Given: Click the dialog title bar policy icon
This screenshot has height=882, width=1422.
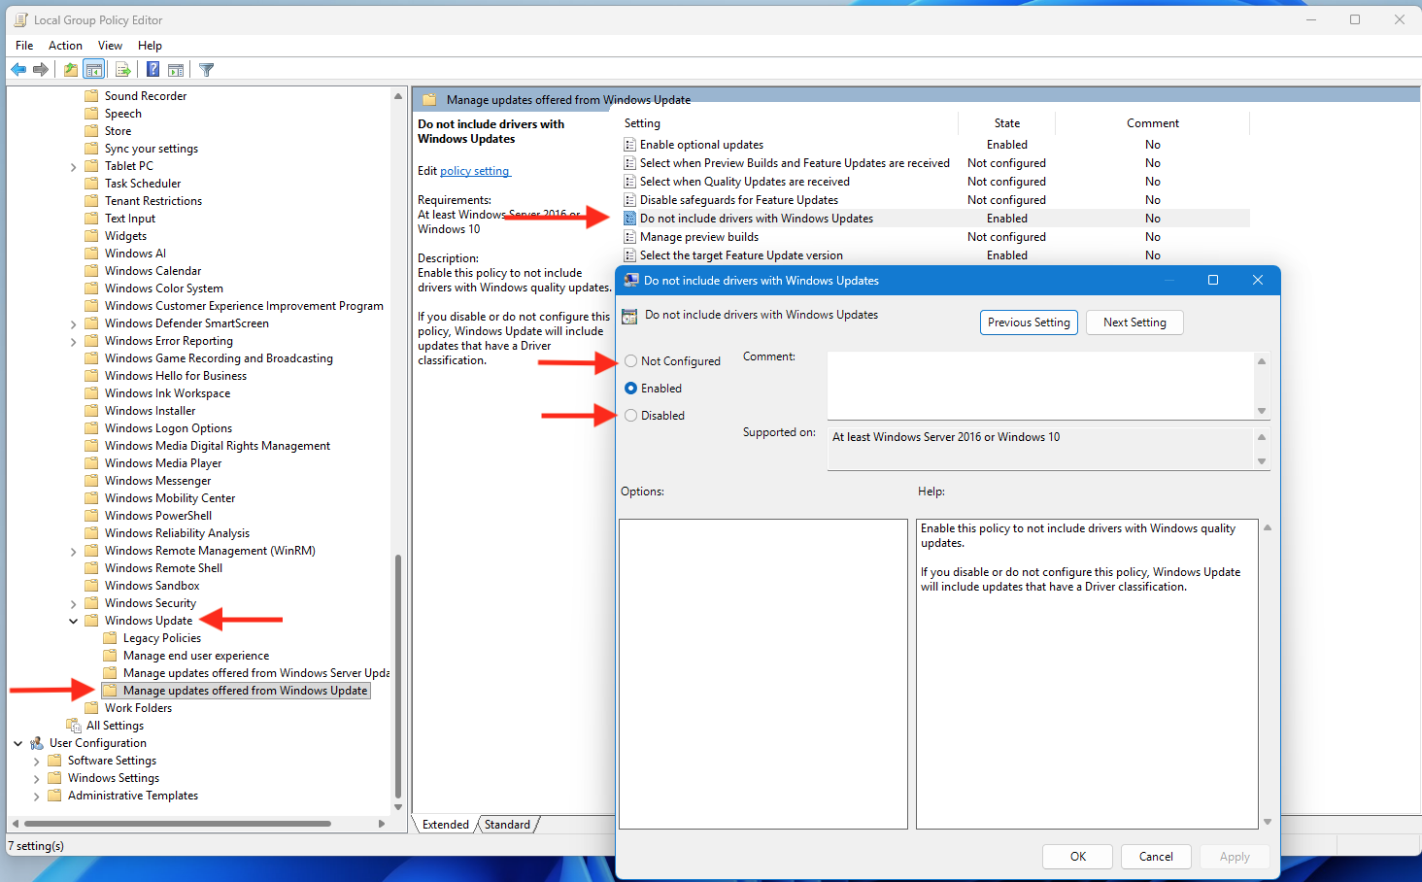Looking at the screenshot, I should [631, 281].
